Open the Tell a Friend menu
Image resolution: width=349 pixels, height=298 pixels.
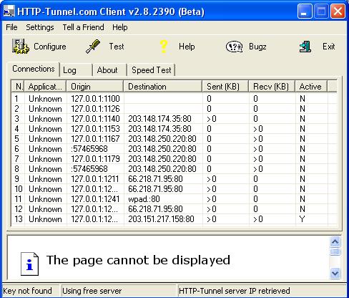tap(83, 27)
